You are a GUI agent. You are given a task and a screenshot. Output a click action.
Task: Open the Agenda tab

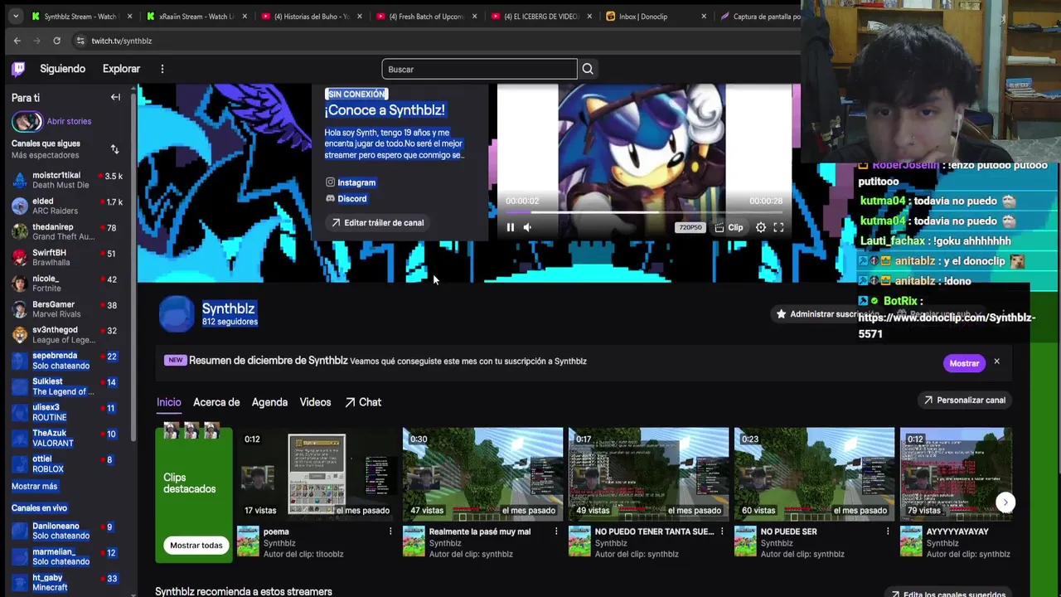269,402
